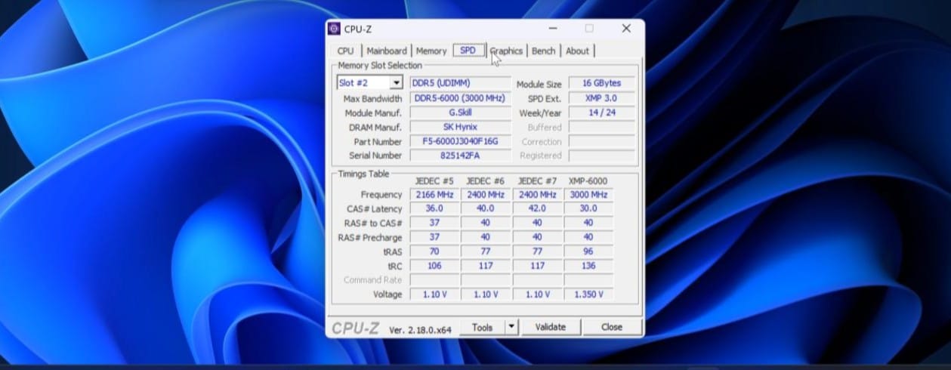Open the Mainboard tab
This screenshot has width=951, height=370.
tap(387, 51)
